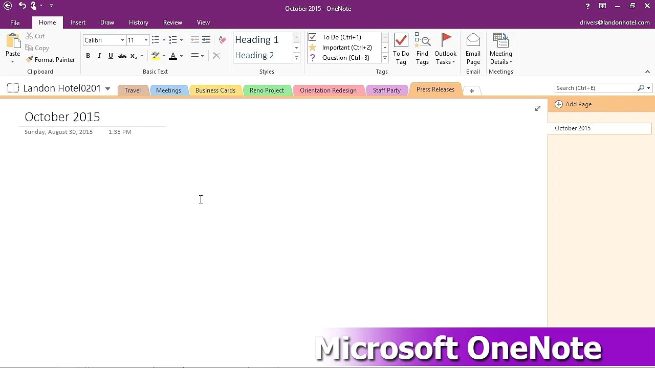
Task: Undo the last action via the Undo icon
Action: [22, 6]
